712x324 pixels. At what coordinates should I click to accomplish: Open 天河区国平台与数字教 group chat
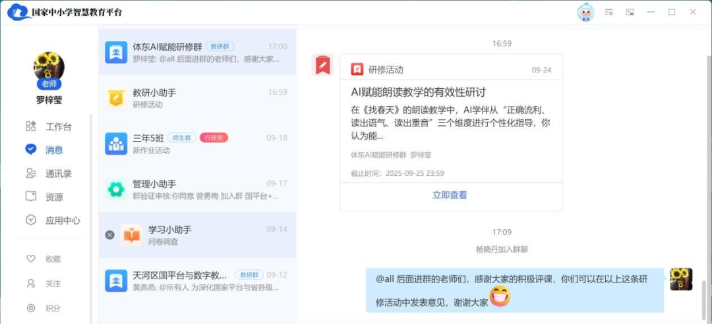(196, 281)
